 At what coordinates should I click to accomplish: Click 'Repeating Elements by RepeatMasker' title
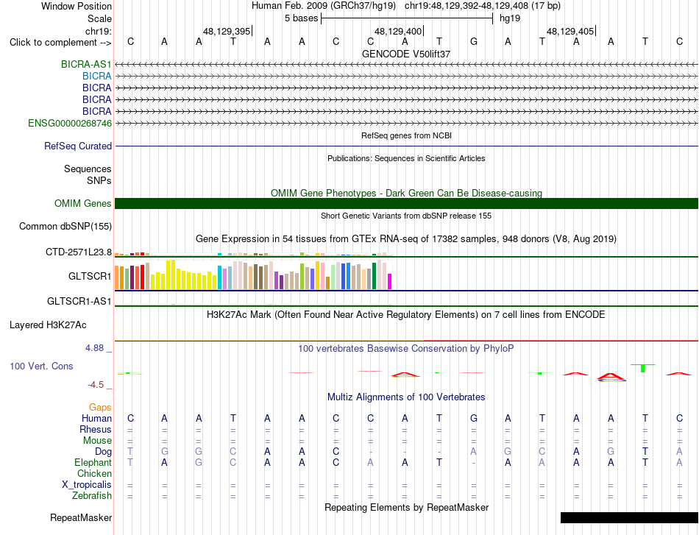pos(407,507)
